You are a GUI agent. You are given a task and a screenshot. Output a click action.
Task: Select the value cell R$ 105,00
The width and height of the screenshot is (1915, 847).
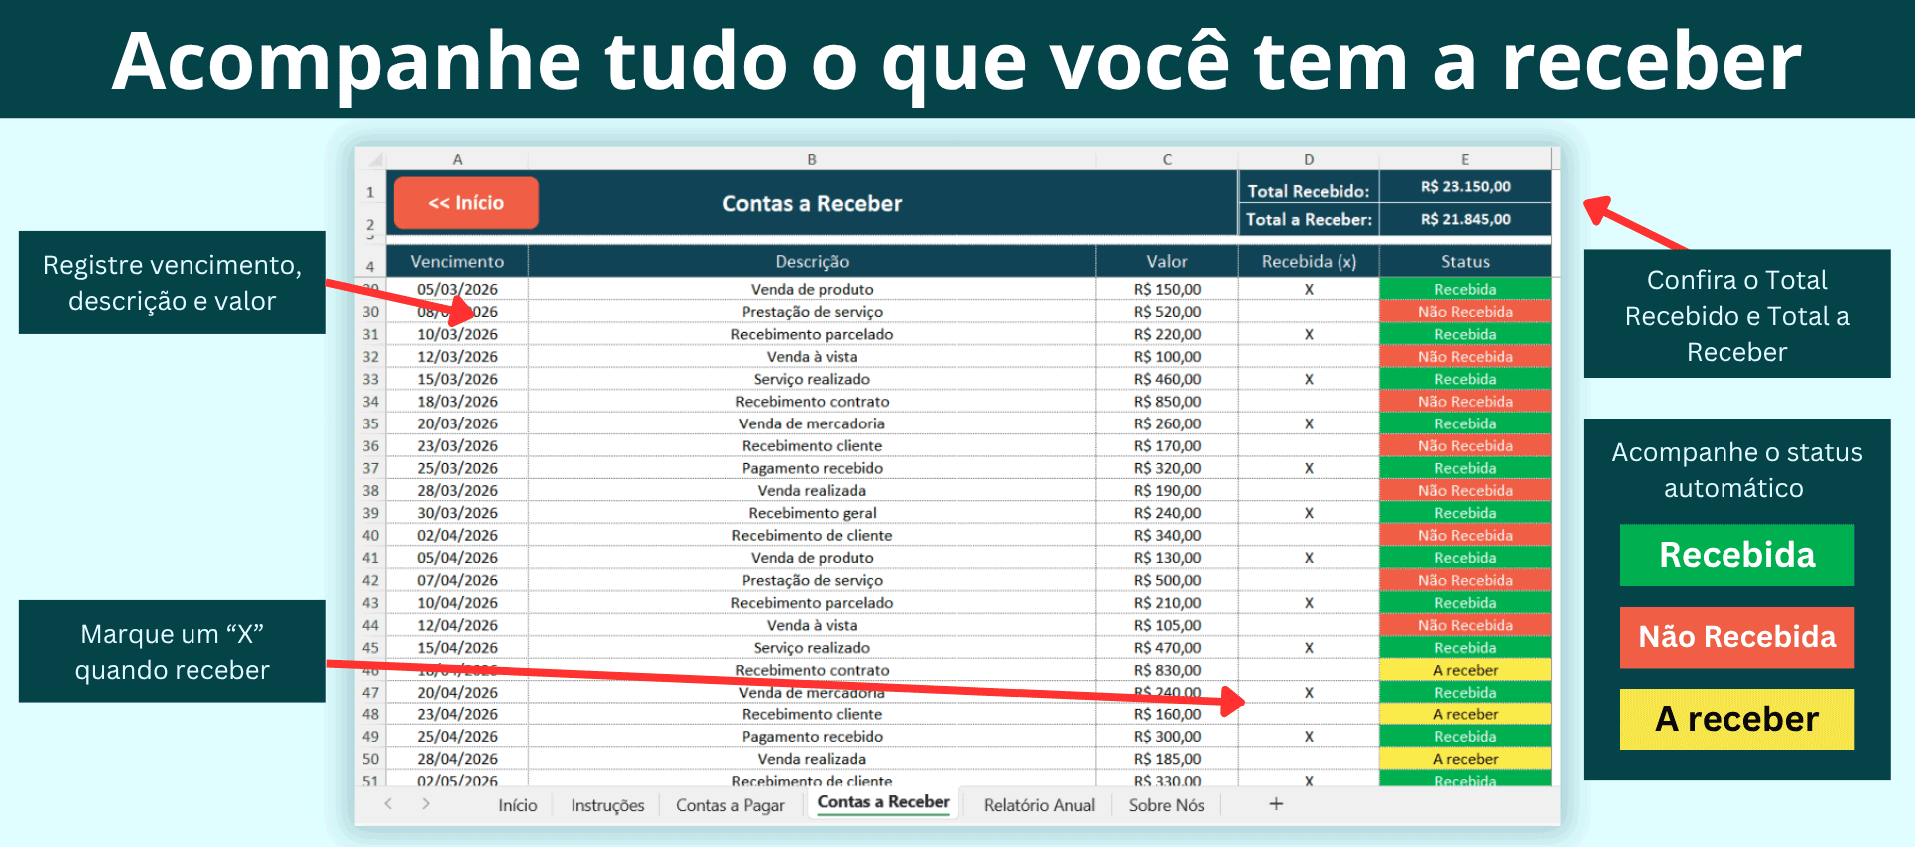1167,625
